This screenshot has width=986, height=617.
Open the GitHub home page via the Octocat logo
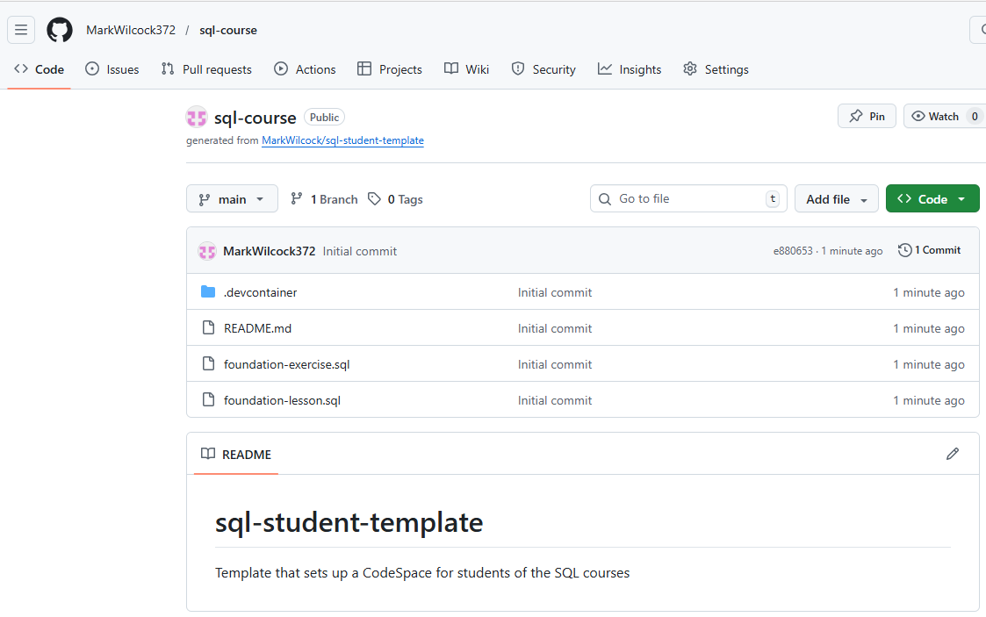(x=59, y=29)
